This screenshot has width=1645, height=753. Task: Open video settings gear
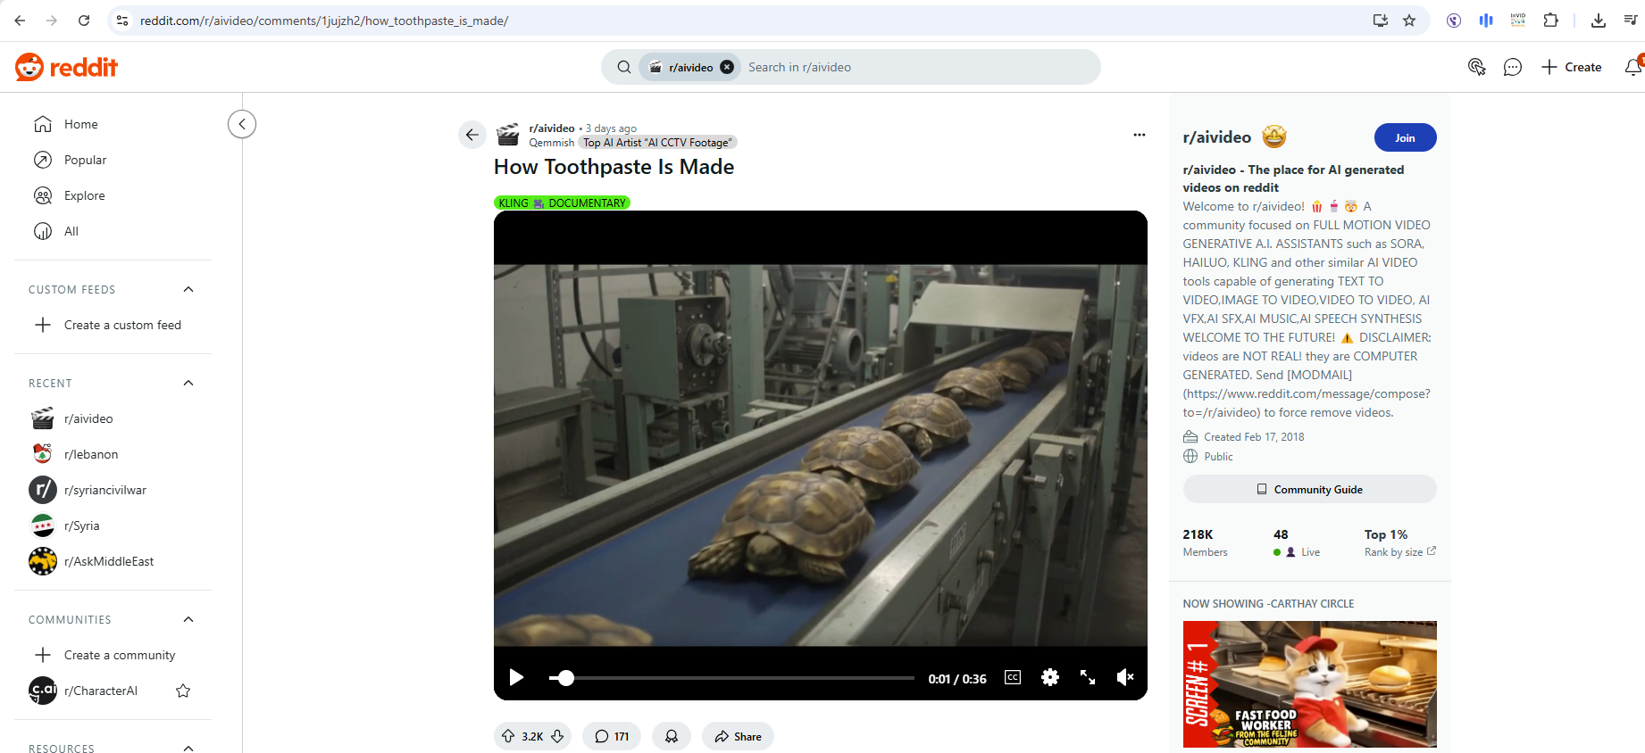(x=1050, y=678)
